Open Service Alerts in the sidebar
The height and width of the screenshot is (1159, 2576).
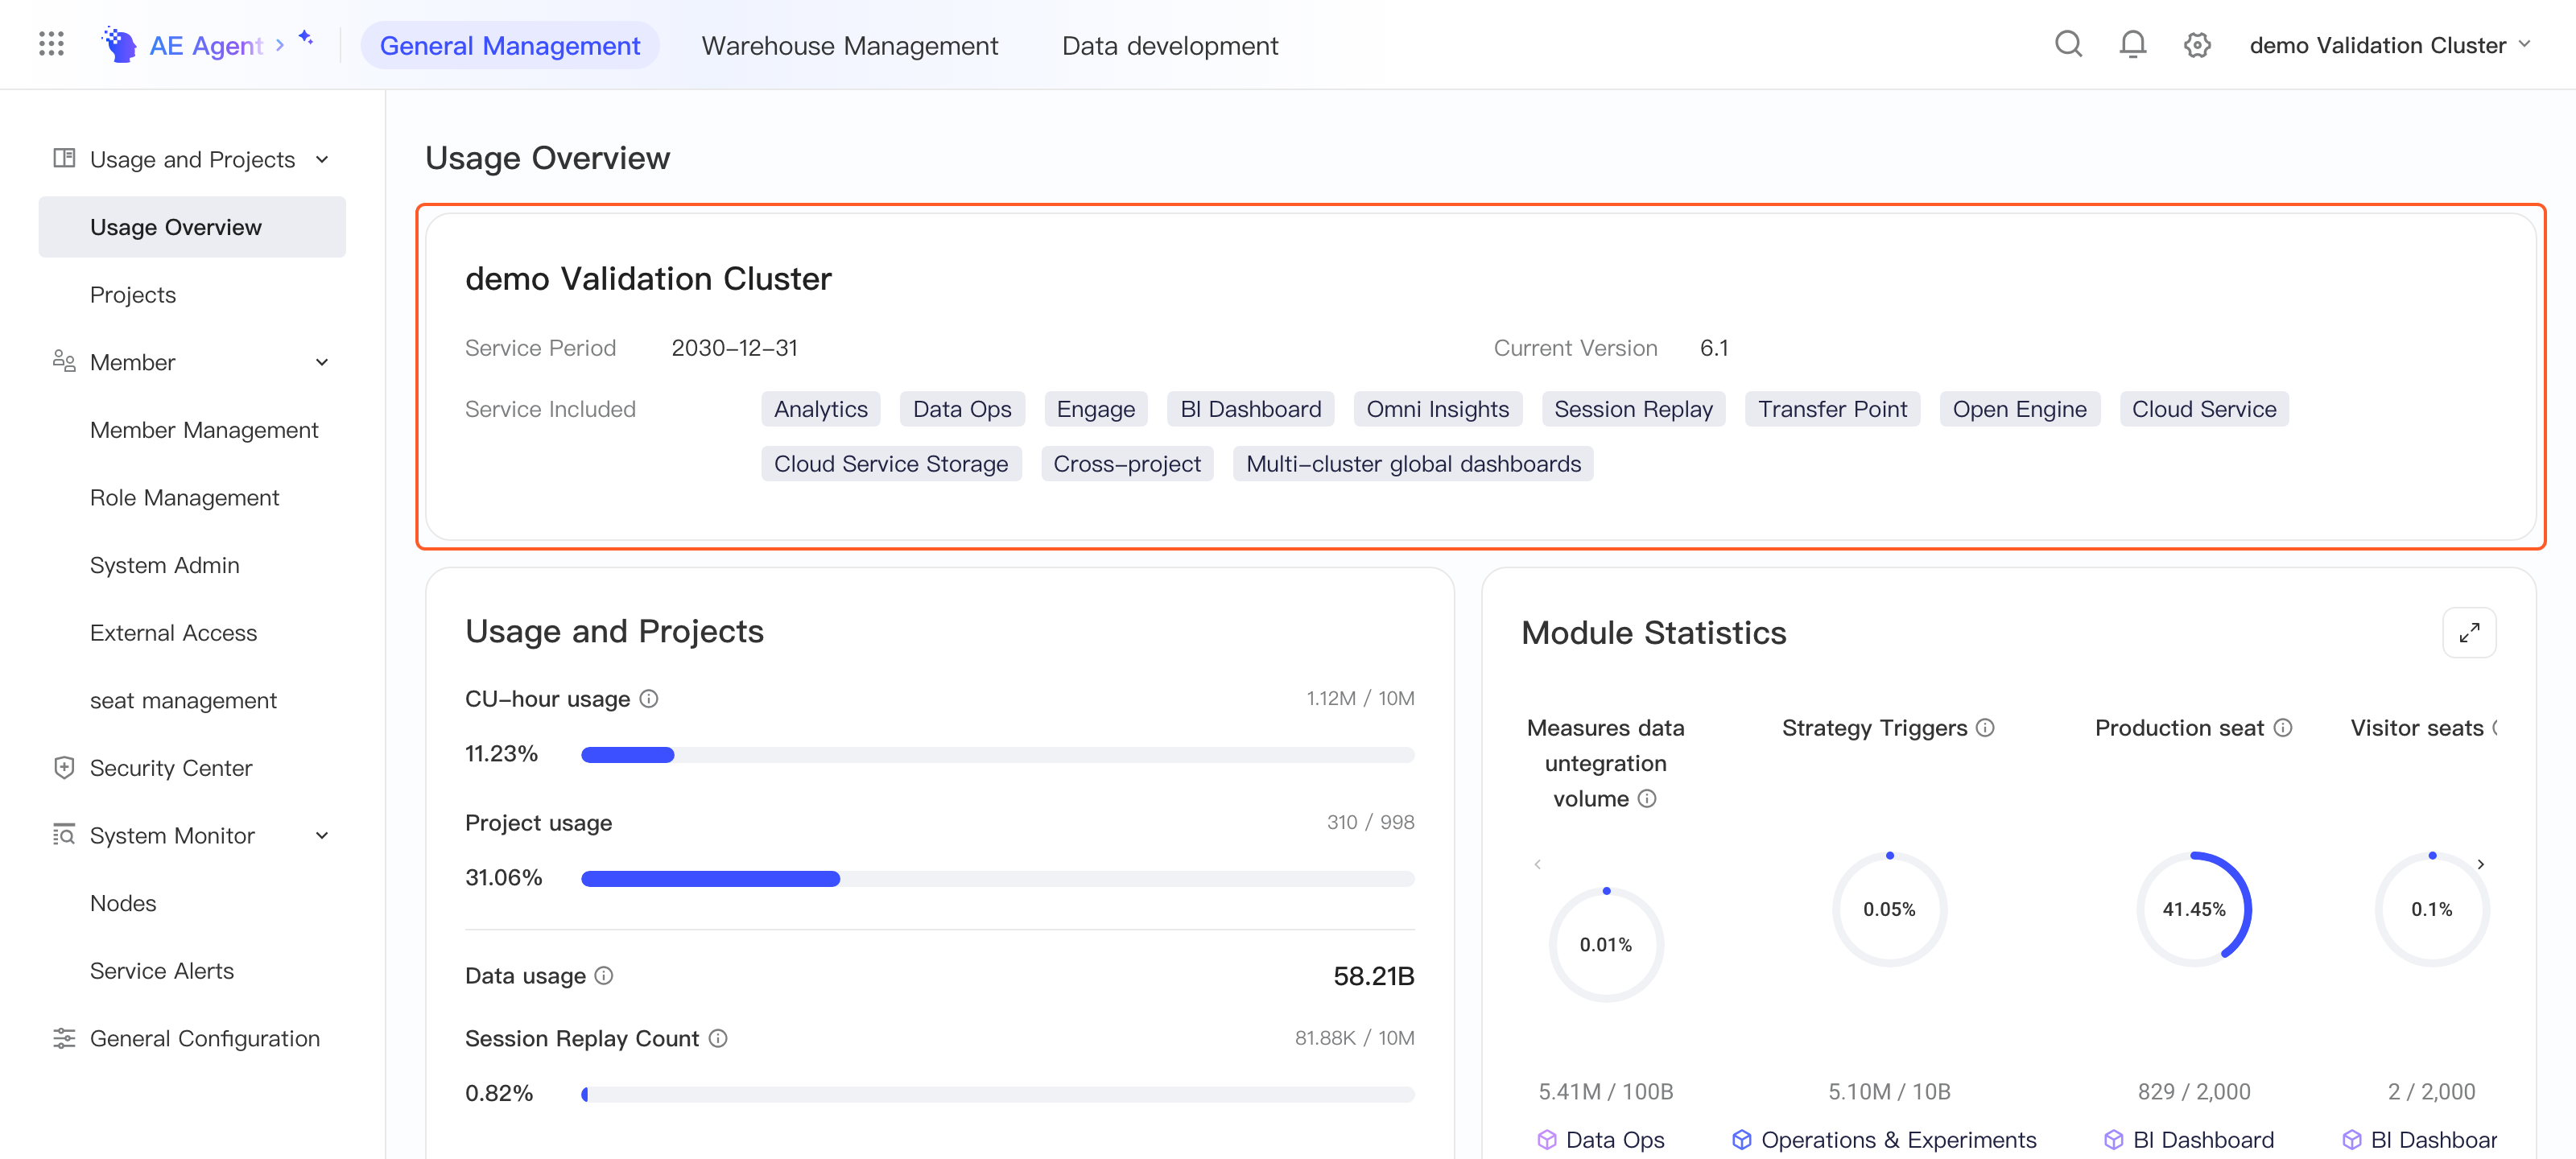click(x=162, y=970)
